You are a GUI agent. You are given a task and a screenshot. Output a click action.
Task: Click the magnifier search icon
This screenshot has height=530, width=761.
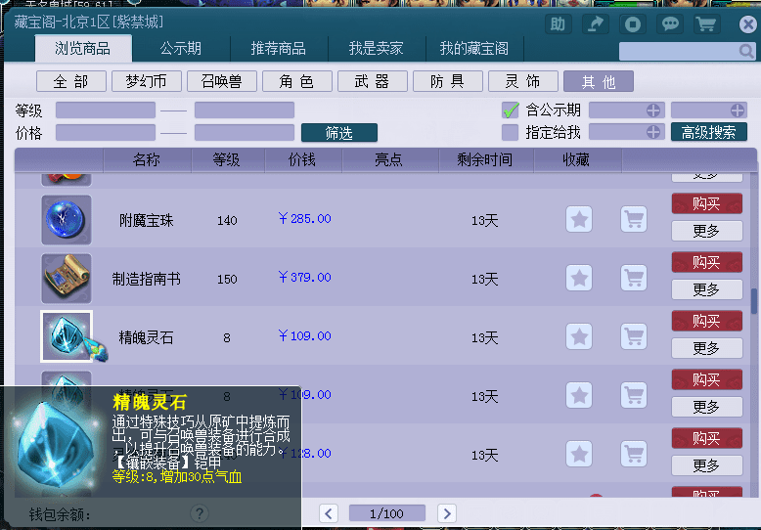tap(746, 51)
